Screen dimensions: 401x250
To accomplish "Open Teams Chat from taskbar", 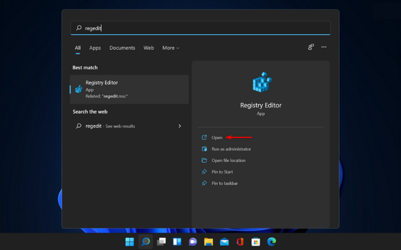I will click(193, 241).
